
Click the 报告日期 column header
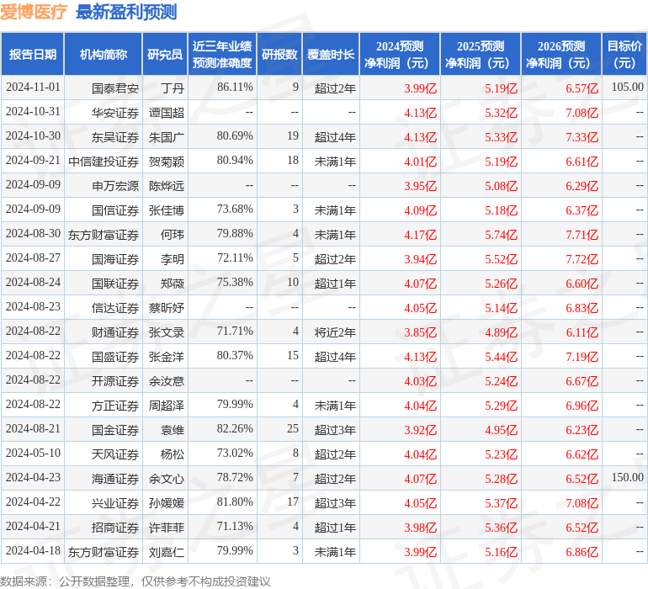(x=33, y=54)
